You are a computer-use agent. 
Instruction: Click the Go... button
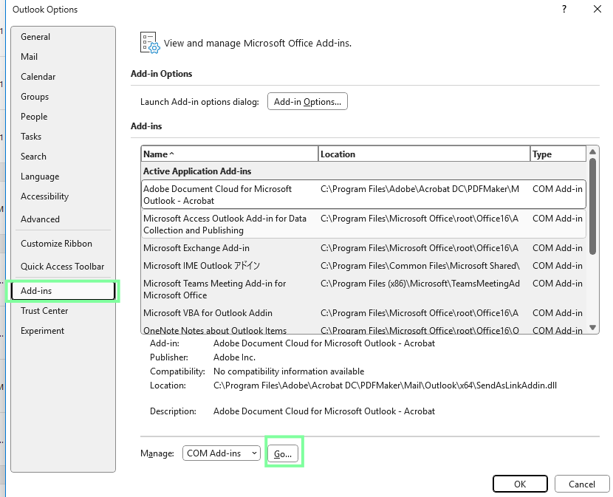coord(283,453)
